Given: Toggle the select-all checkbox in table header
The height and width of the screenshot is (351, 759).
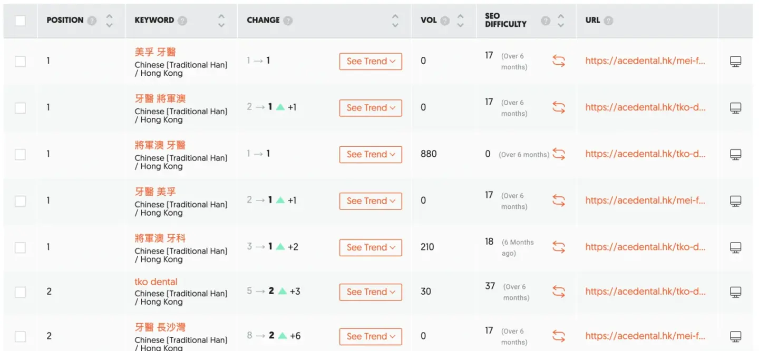Looking at the screenshot, I should [x=20, y=21].
